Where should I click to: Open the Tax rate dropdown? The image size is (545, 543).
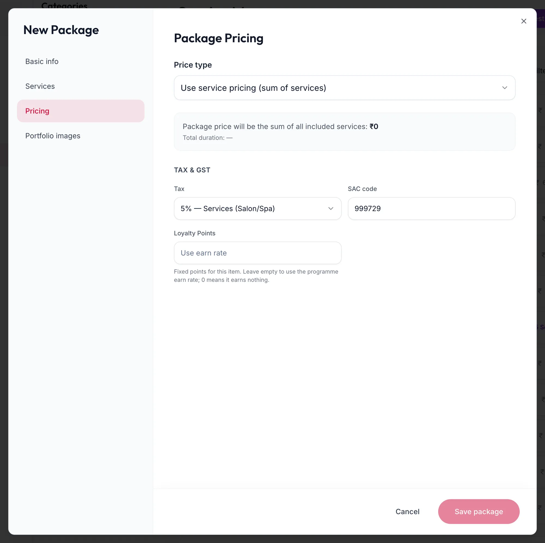coord(258,209)
